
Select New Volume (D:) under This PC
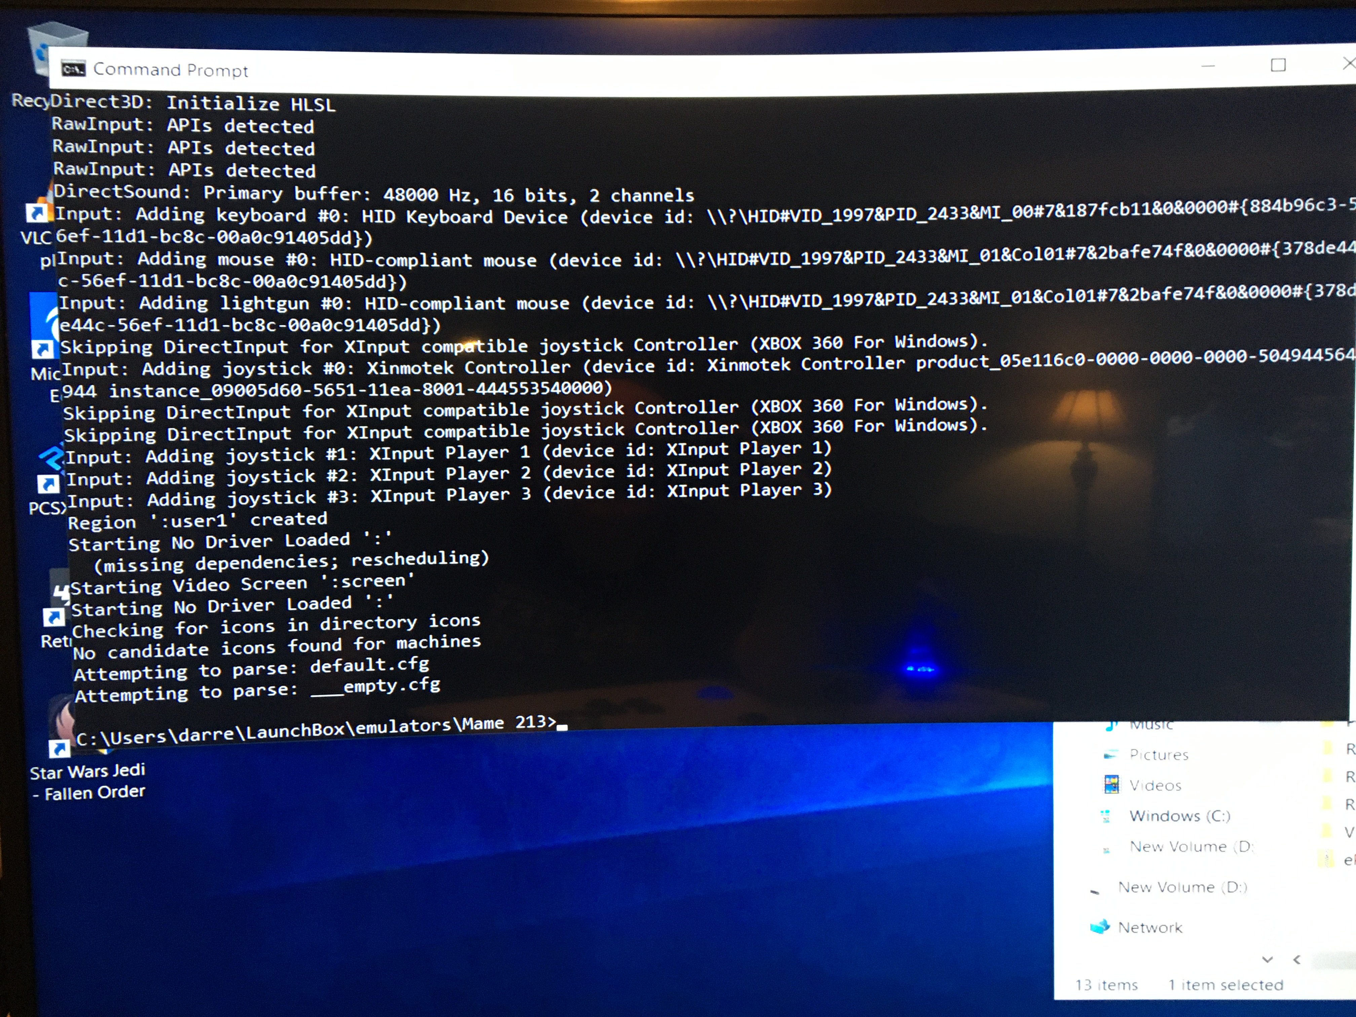(x=1191, y=846)
